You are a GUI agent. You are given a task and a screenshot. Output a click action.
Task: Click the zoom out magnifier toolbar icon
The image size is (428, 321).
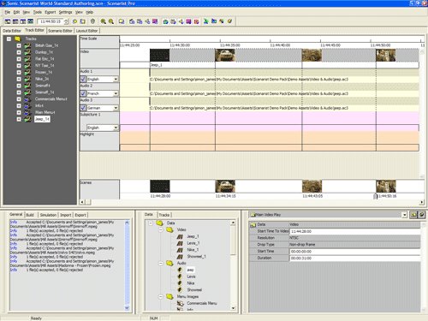[111, 21]
